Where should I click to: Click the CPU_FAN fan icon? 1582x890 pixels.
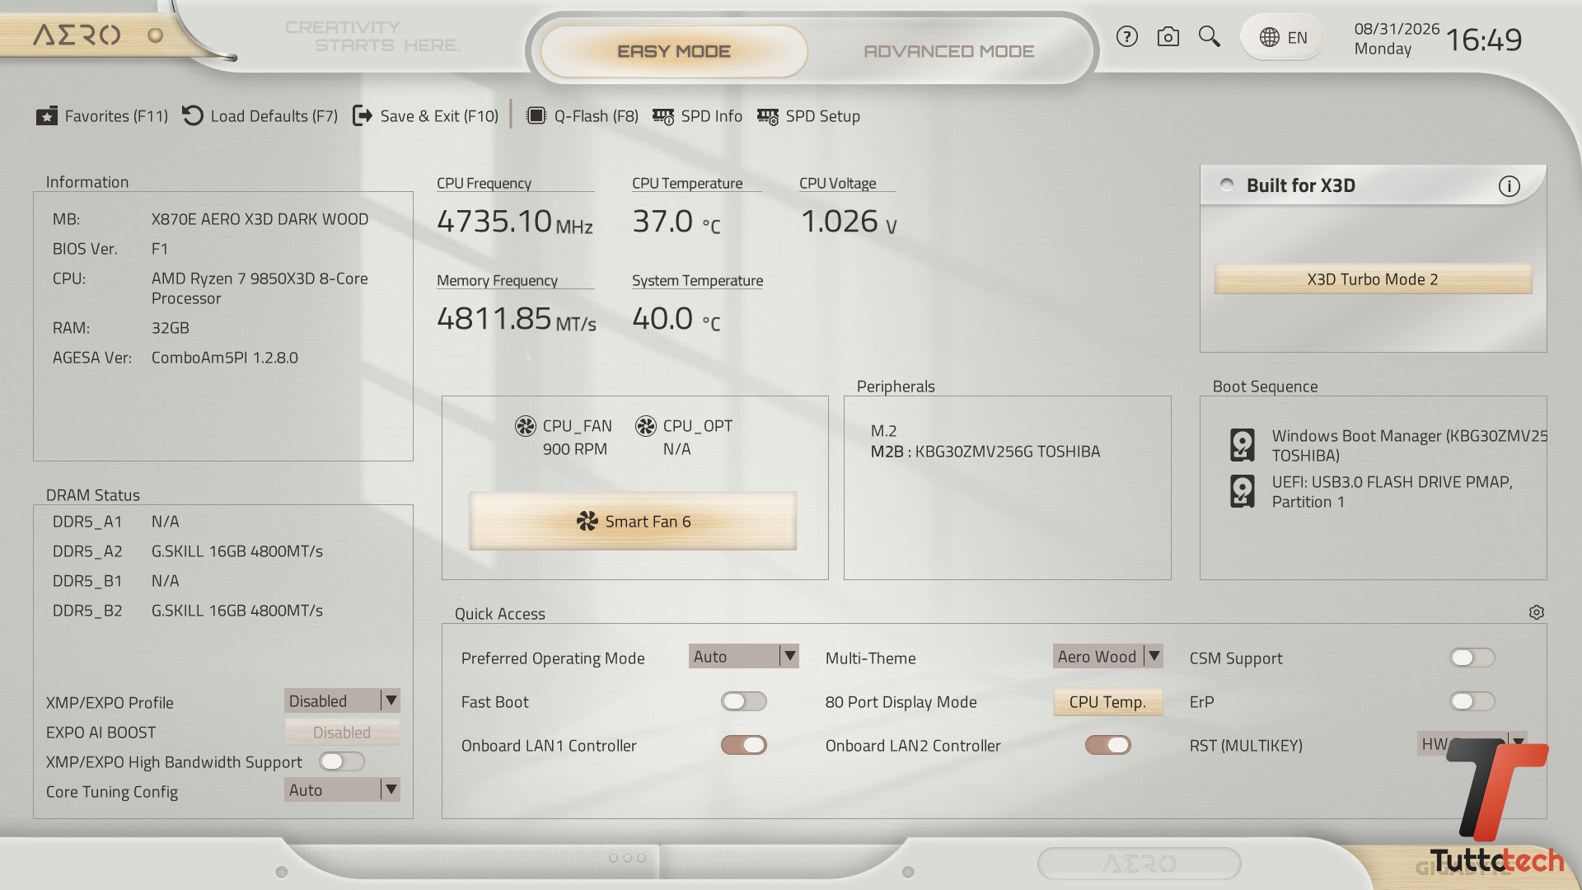coord(526,426)
